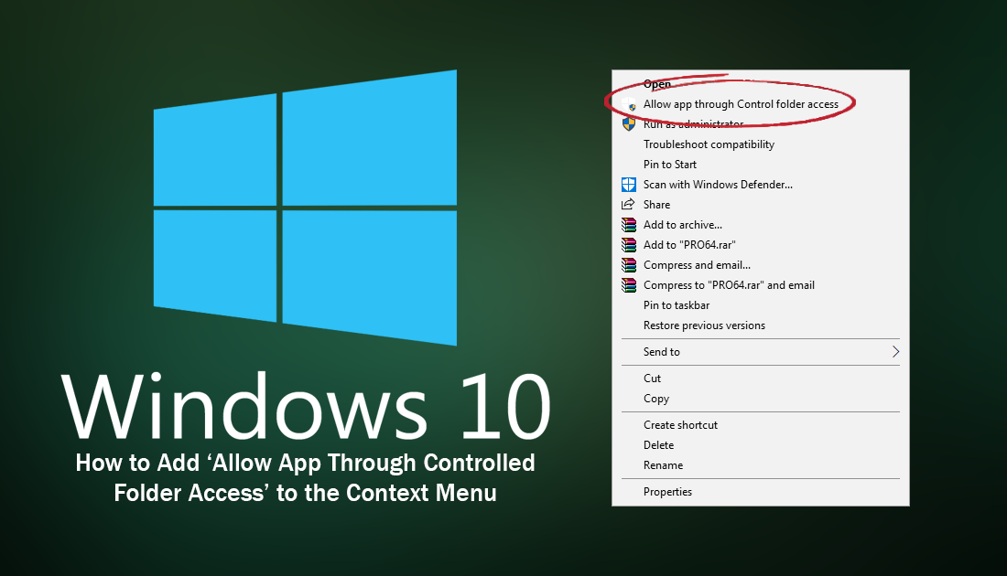Screen dimensions: 1007x576
Task: Select Cut from the context menu
Action: point(761,379)
